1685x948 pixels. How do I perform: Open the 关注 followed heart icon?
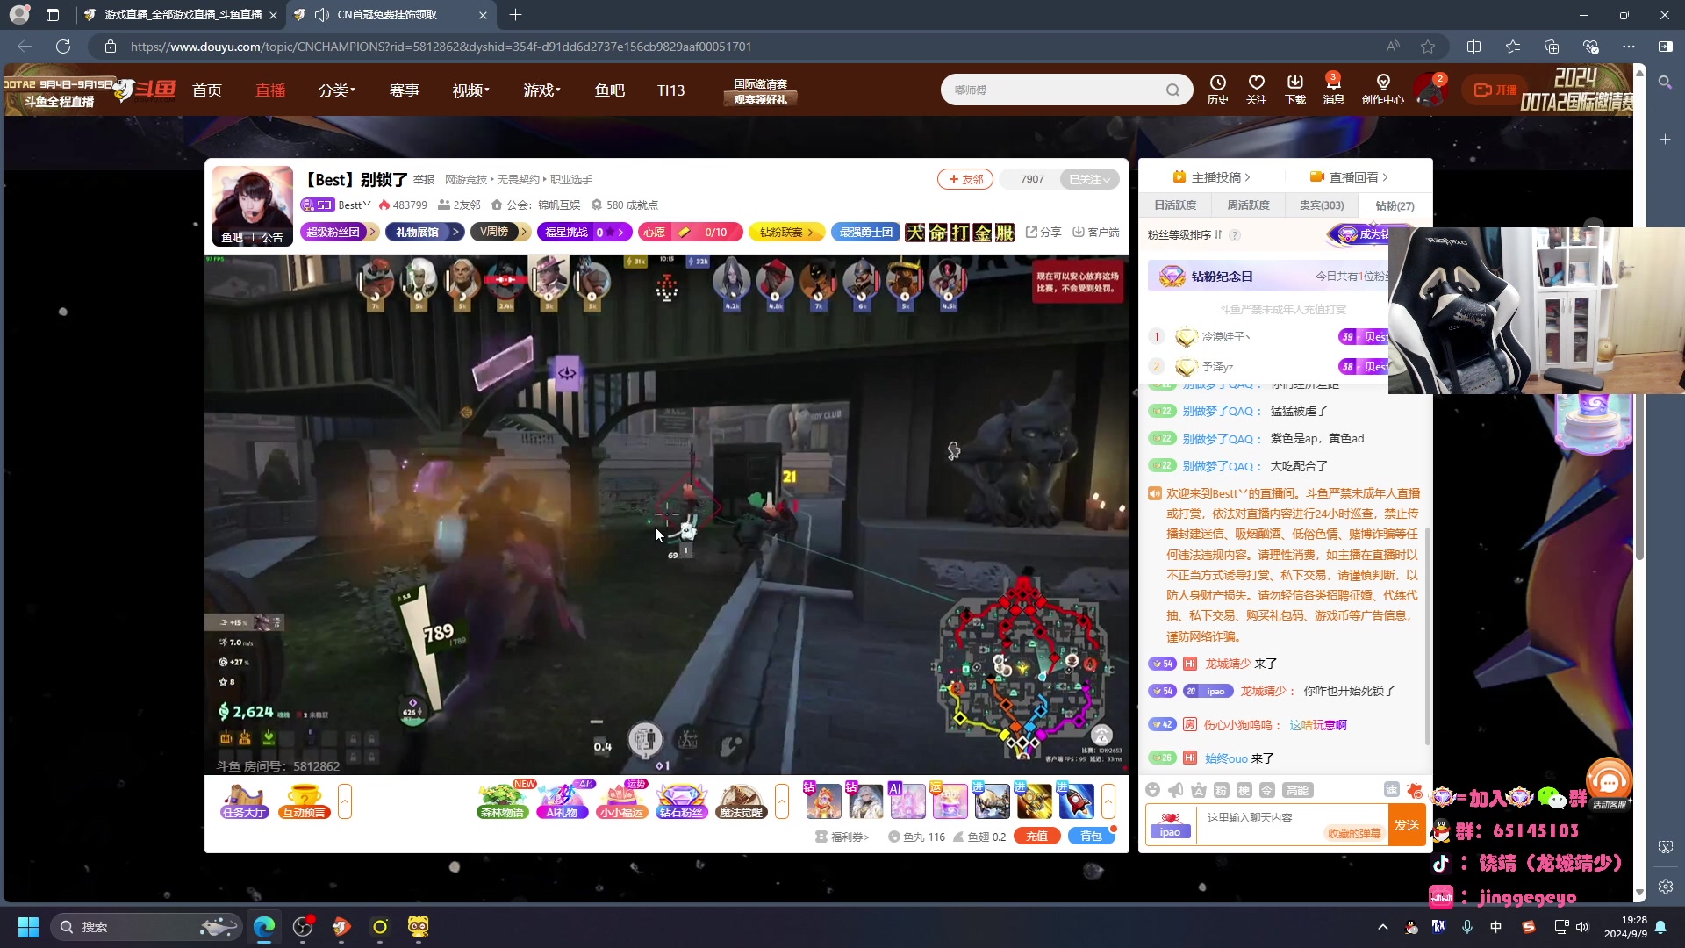coord(1256,90)
